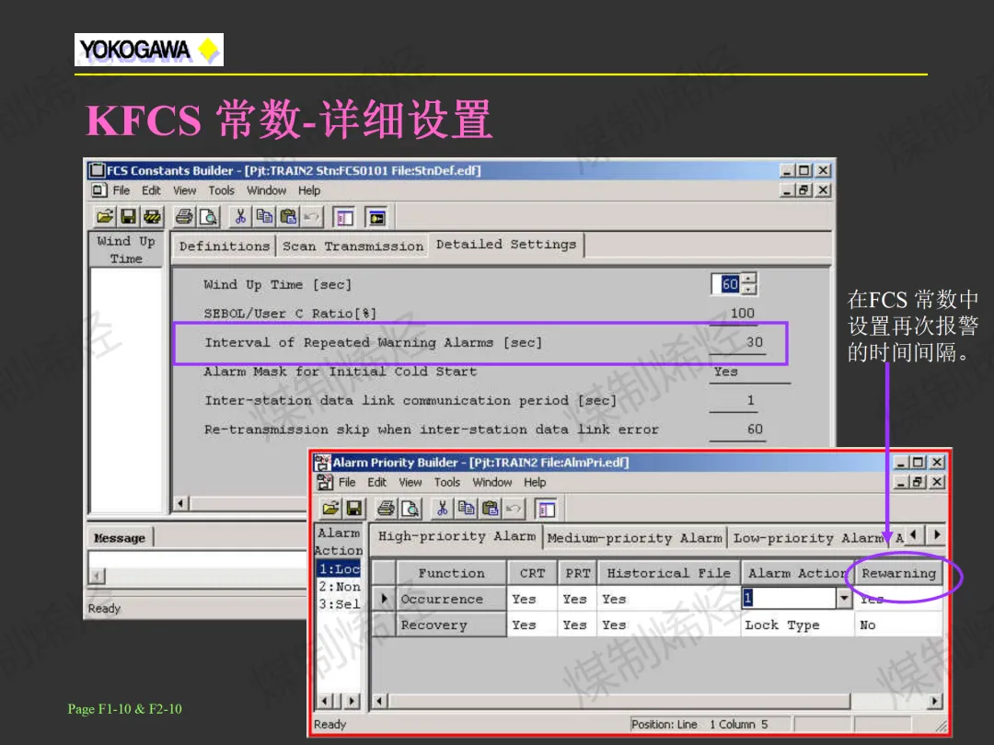Select the High-priority Alarm tab
The height and width of the screenshot is (745, 994).
[457, 536]
